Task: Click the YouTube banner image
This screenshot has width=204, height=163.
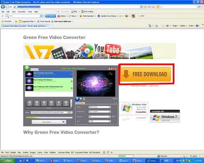Action: click(99, 51)
